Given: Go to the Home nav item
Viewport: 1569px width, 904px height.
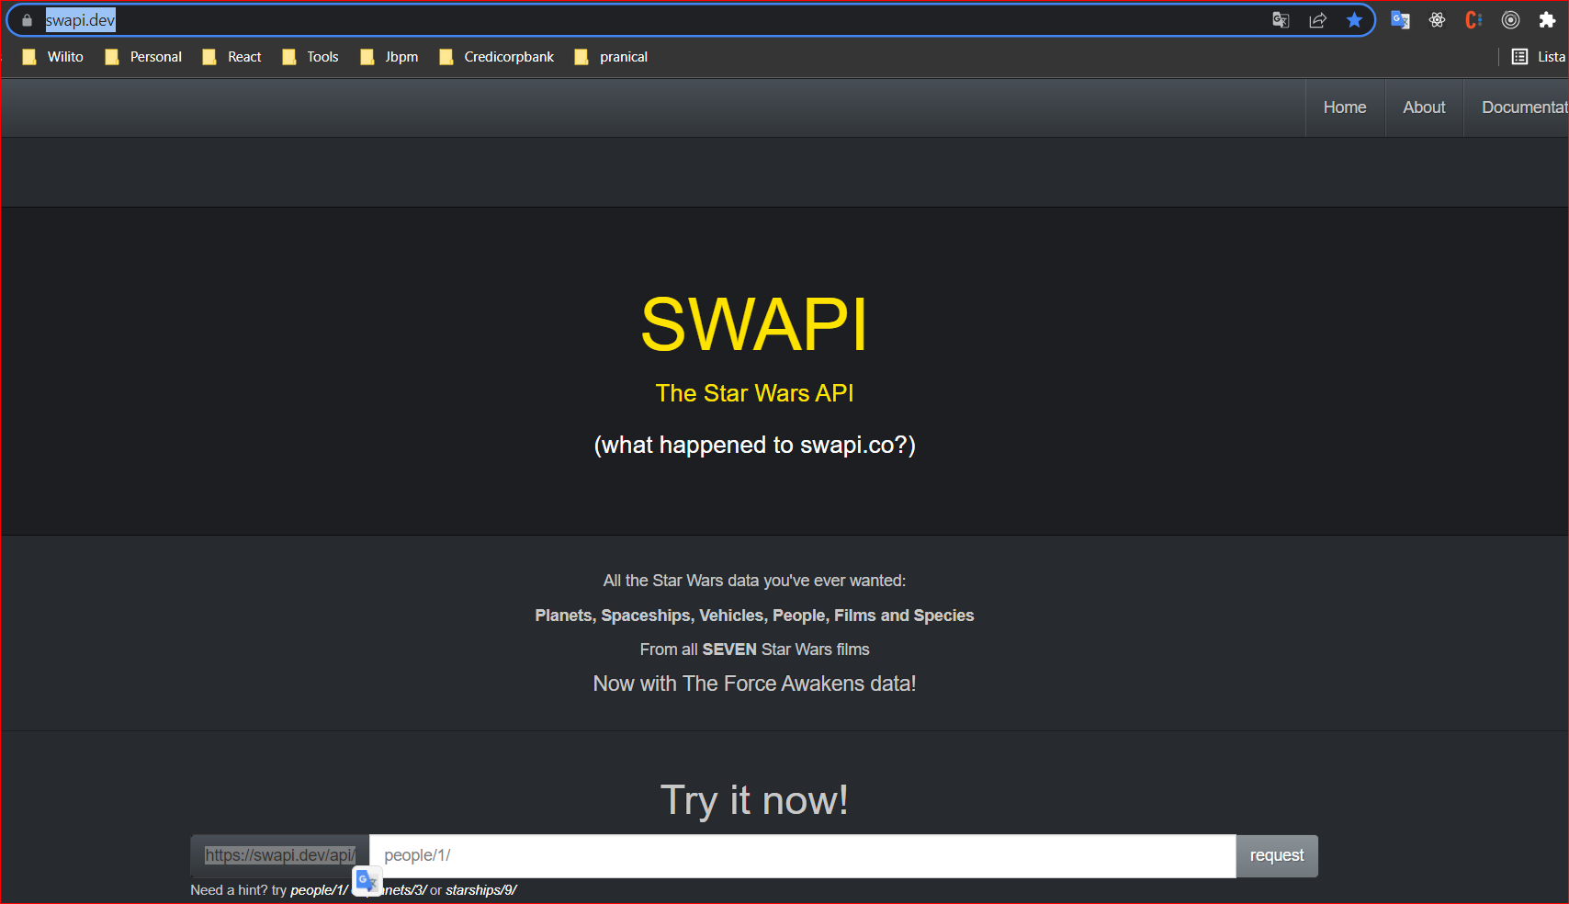Looking at the screenshot, I should tap(1345, 107).
